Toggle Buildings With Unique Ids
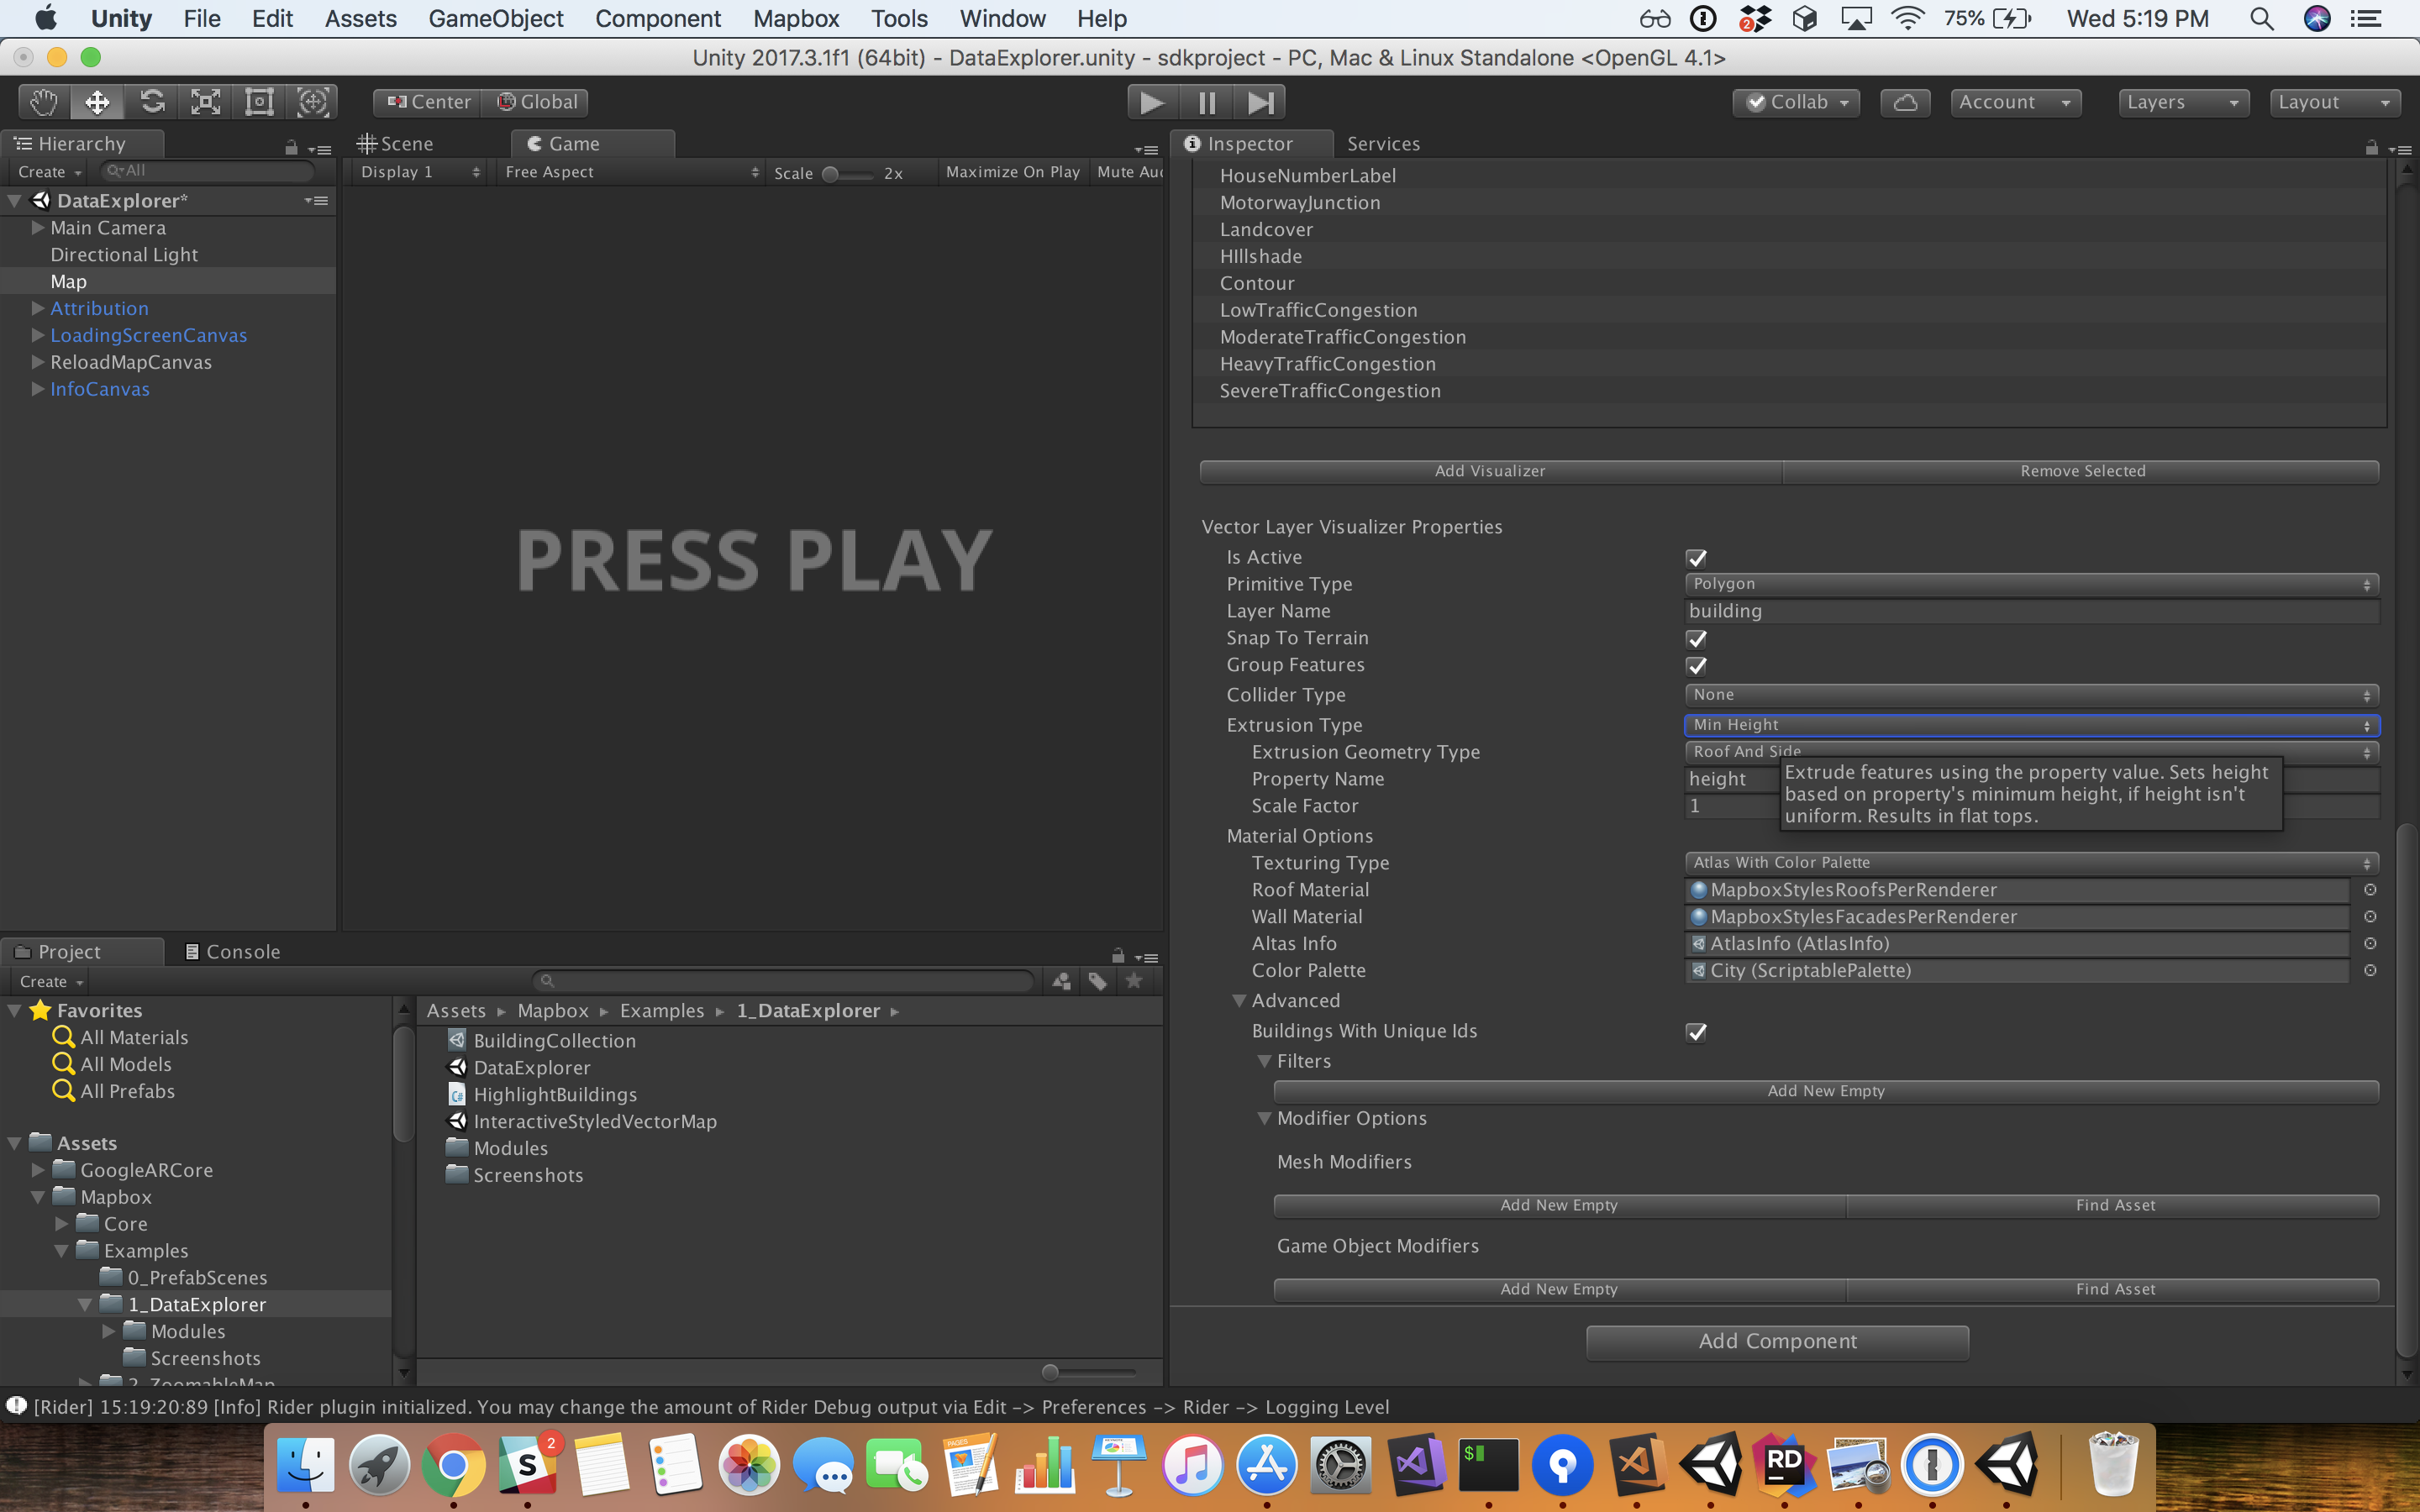The image size is (2420, 1512). [1697, 1032]
